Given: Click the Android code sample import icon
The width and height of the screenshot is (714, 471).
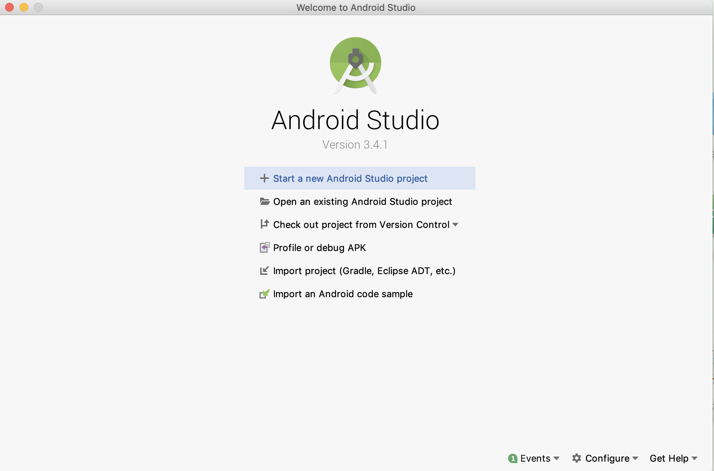Looking at the screenshot, I should click(x=264, y=294).
